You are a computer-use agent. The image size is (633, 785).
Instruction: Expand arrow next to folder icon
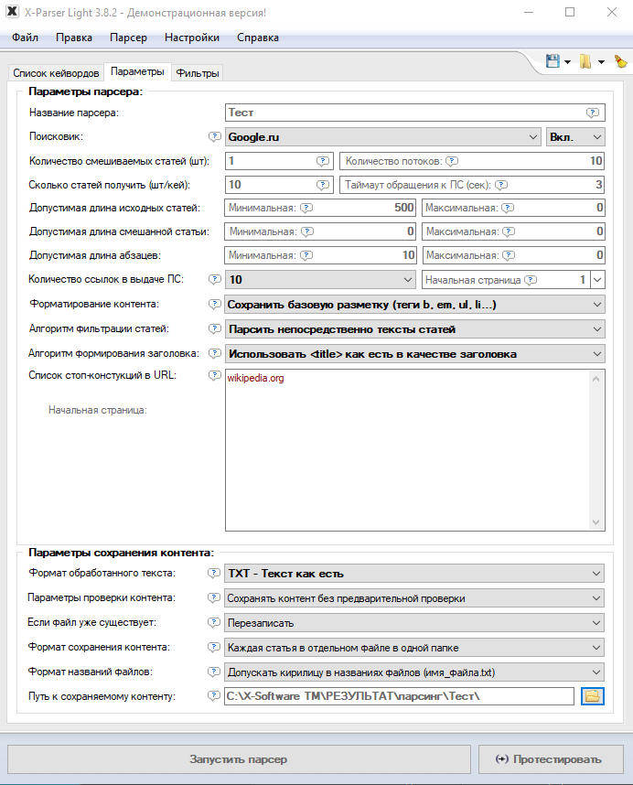coord(601,62)
